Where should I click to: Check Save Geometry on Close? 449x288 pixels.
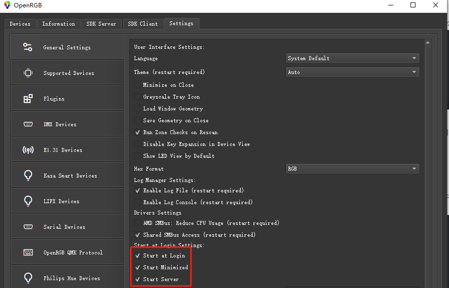(138, 120)
